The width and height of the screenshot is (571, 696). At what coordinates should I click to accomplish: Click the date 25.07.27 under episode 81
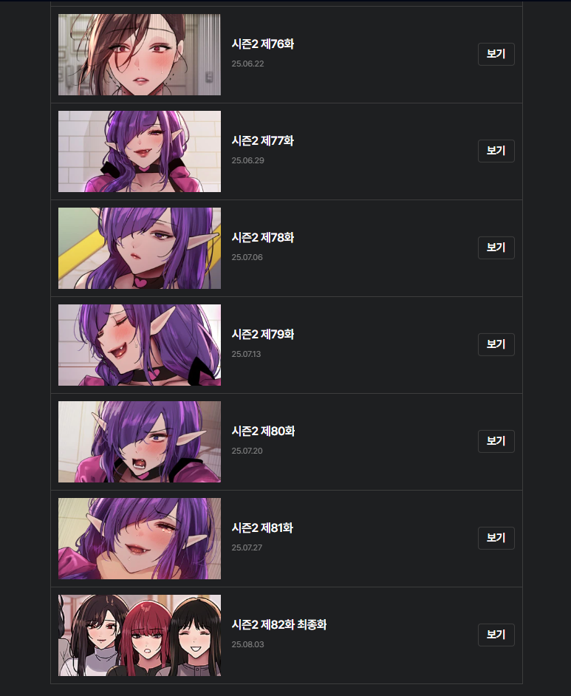(247, 547)
